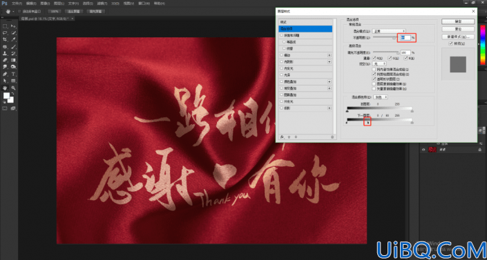Select the Hand tool in the toolbox
This screenshot has height=260, width=487.
5,88
